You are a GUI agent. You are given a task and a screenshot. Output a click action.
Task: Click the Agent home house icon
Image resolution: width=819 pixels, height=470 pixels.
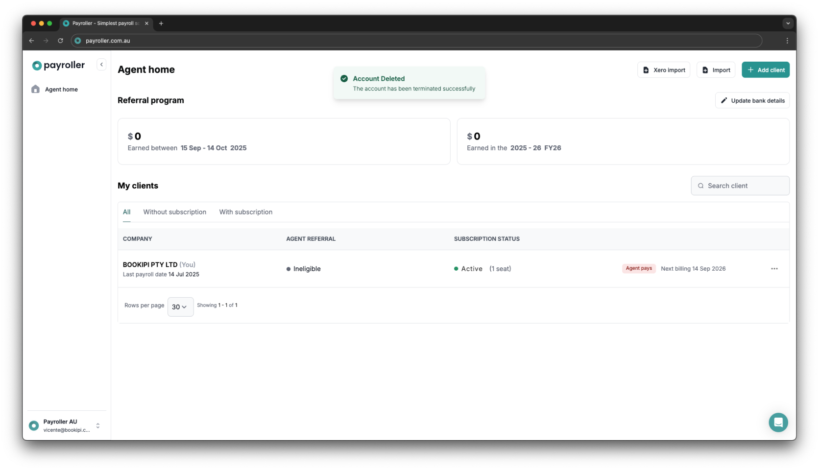pyautogui.click(x=35, y=89)
